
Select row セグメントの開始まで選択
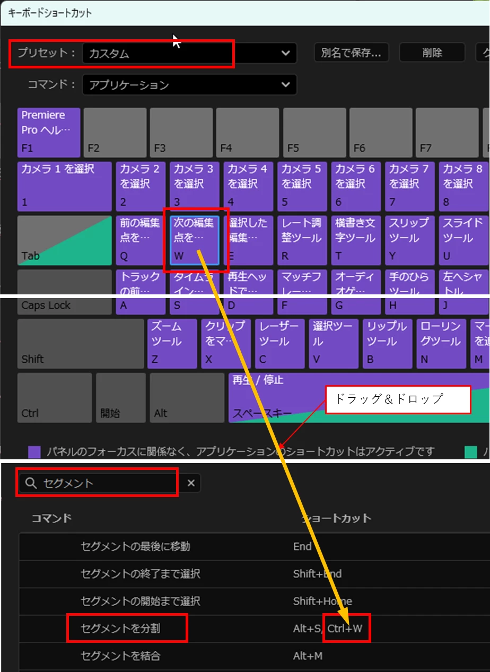pos(255,601)
